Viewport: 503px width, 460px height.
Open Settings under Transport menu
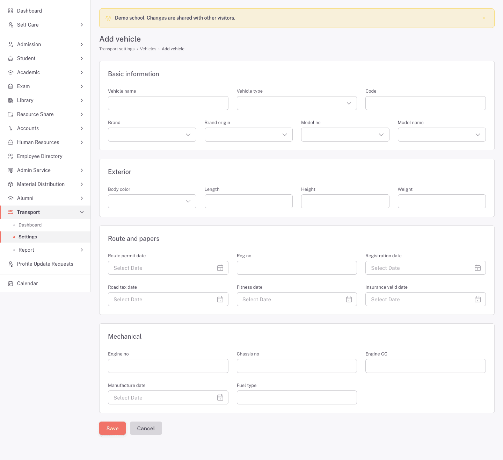click(45, 237)
